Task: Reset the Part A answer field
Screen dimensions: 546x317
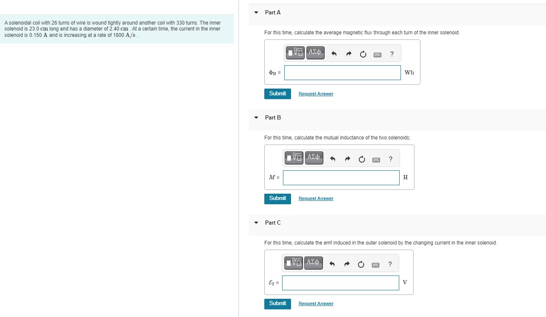Action: coord(363,54)
